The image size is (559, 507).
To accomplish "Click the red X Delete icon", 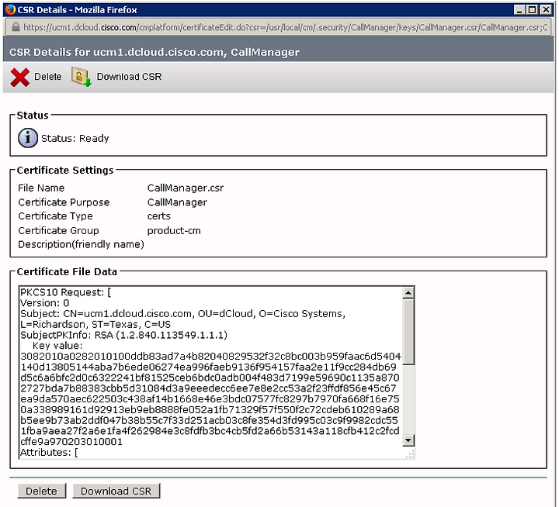I will [x=20, y=77].
